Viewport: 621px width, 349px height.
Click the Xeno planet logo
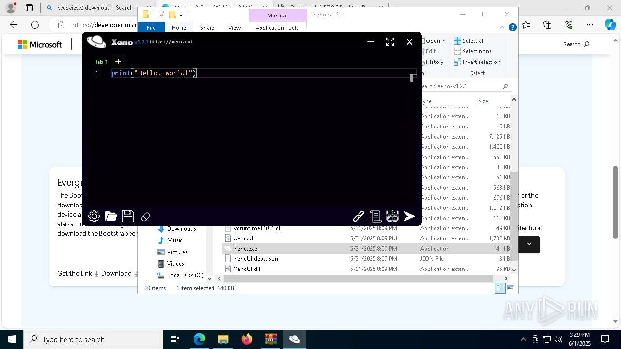97,42
